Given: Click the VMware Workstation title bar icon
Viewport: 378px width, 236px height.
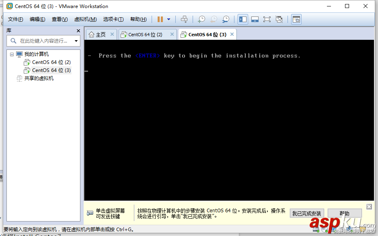Looking at the screenshot, I should [9, 6].
